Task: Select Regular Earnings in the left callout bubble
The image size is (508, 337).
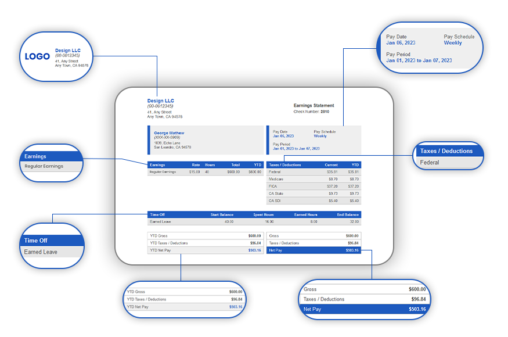Action: tap(44, 166)
